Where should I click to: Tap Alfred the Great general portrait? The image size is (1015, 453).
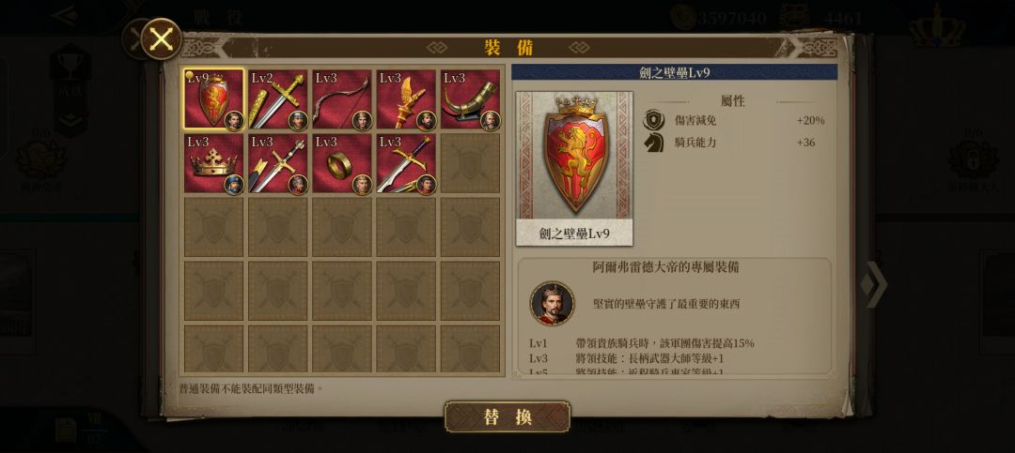tap(553, 303)
